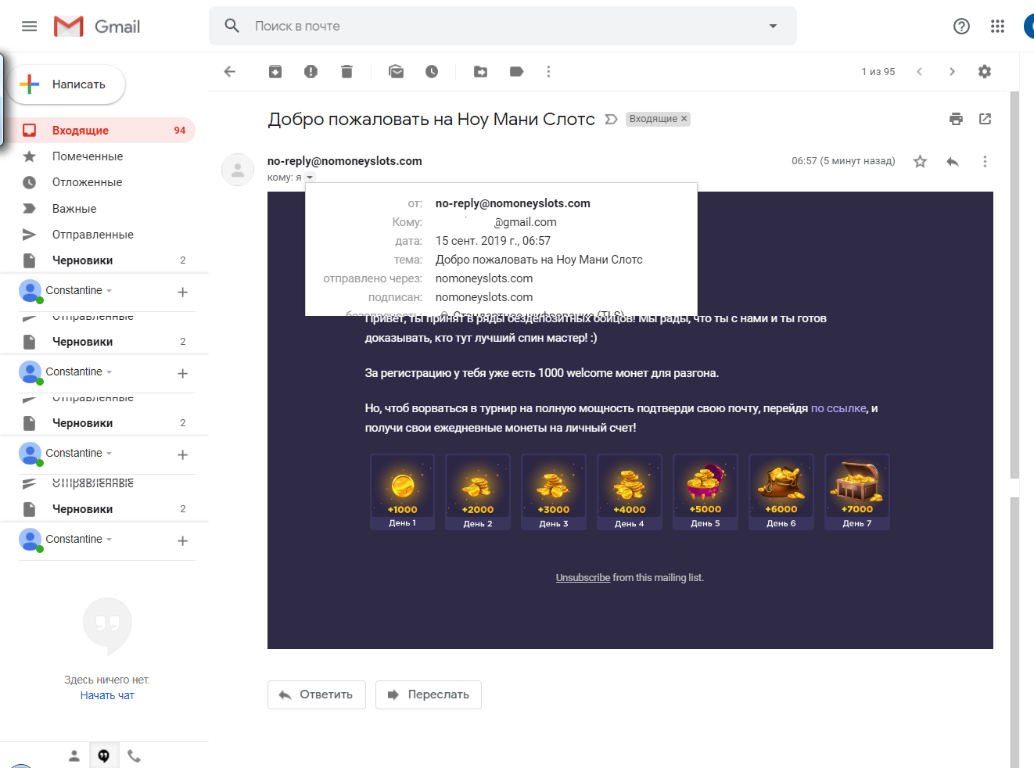Open the status dropdown beside the bottommost Constantine

tap(110, 540)
